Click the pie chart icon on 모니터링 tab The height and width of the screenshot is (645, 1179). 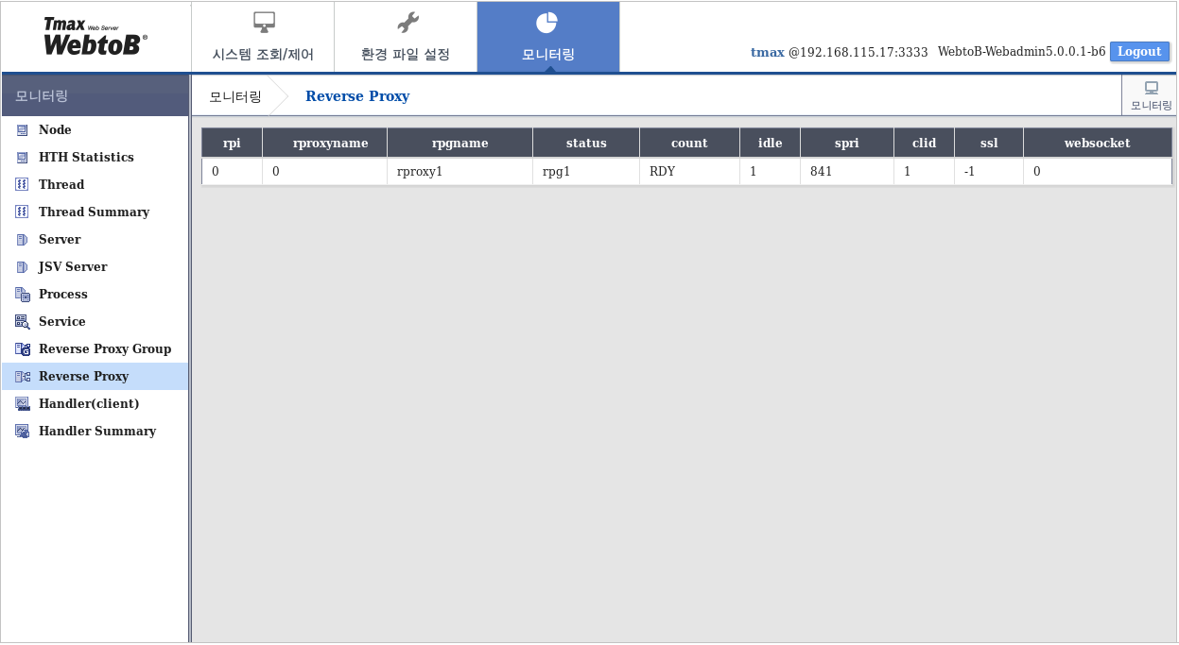[547, 20]
